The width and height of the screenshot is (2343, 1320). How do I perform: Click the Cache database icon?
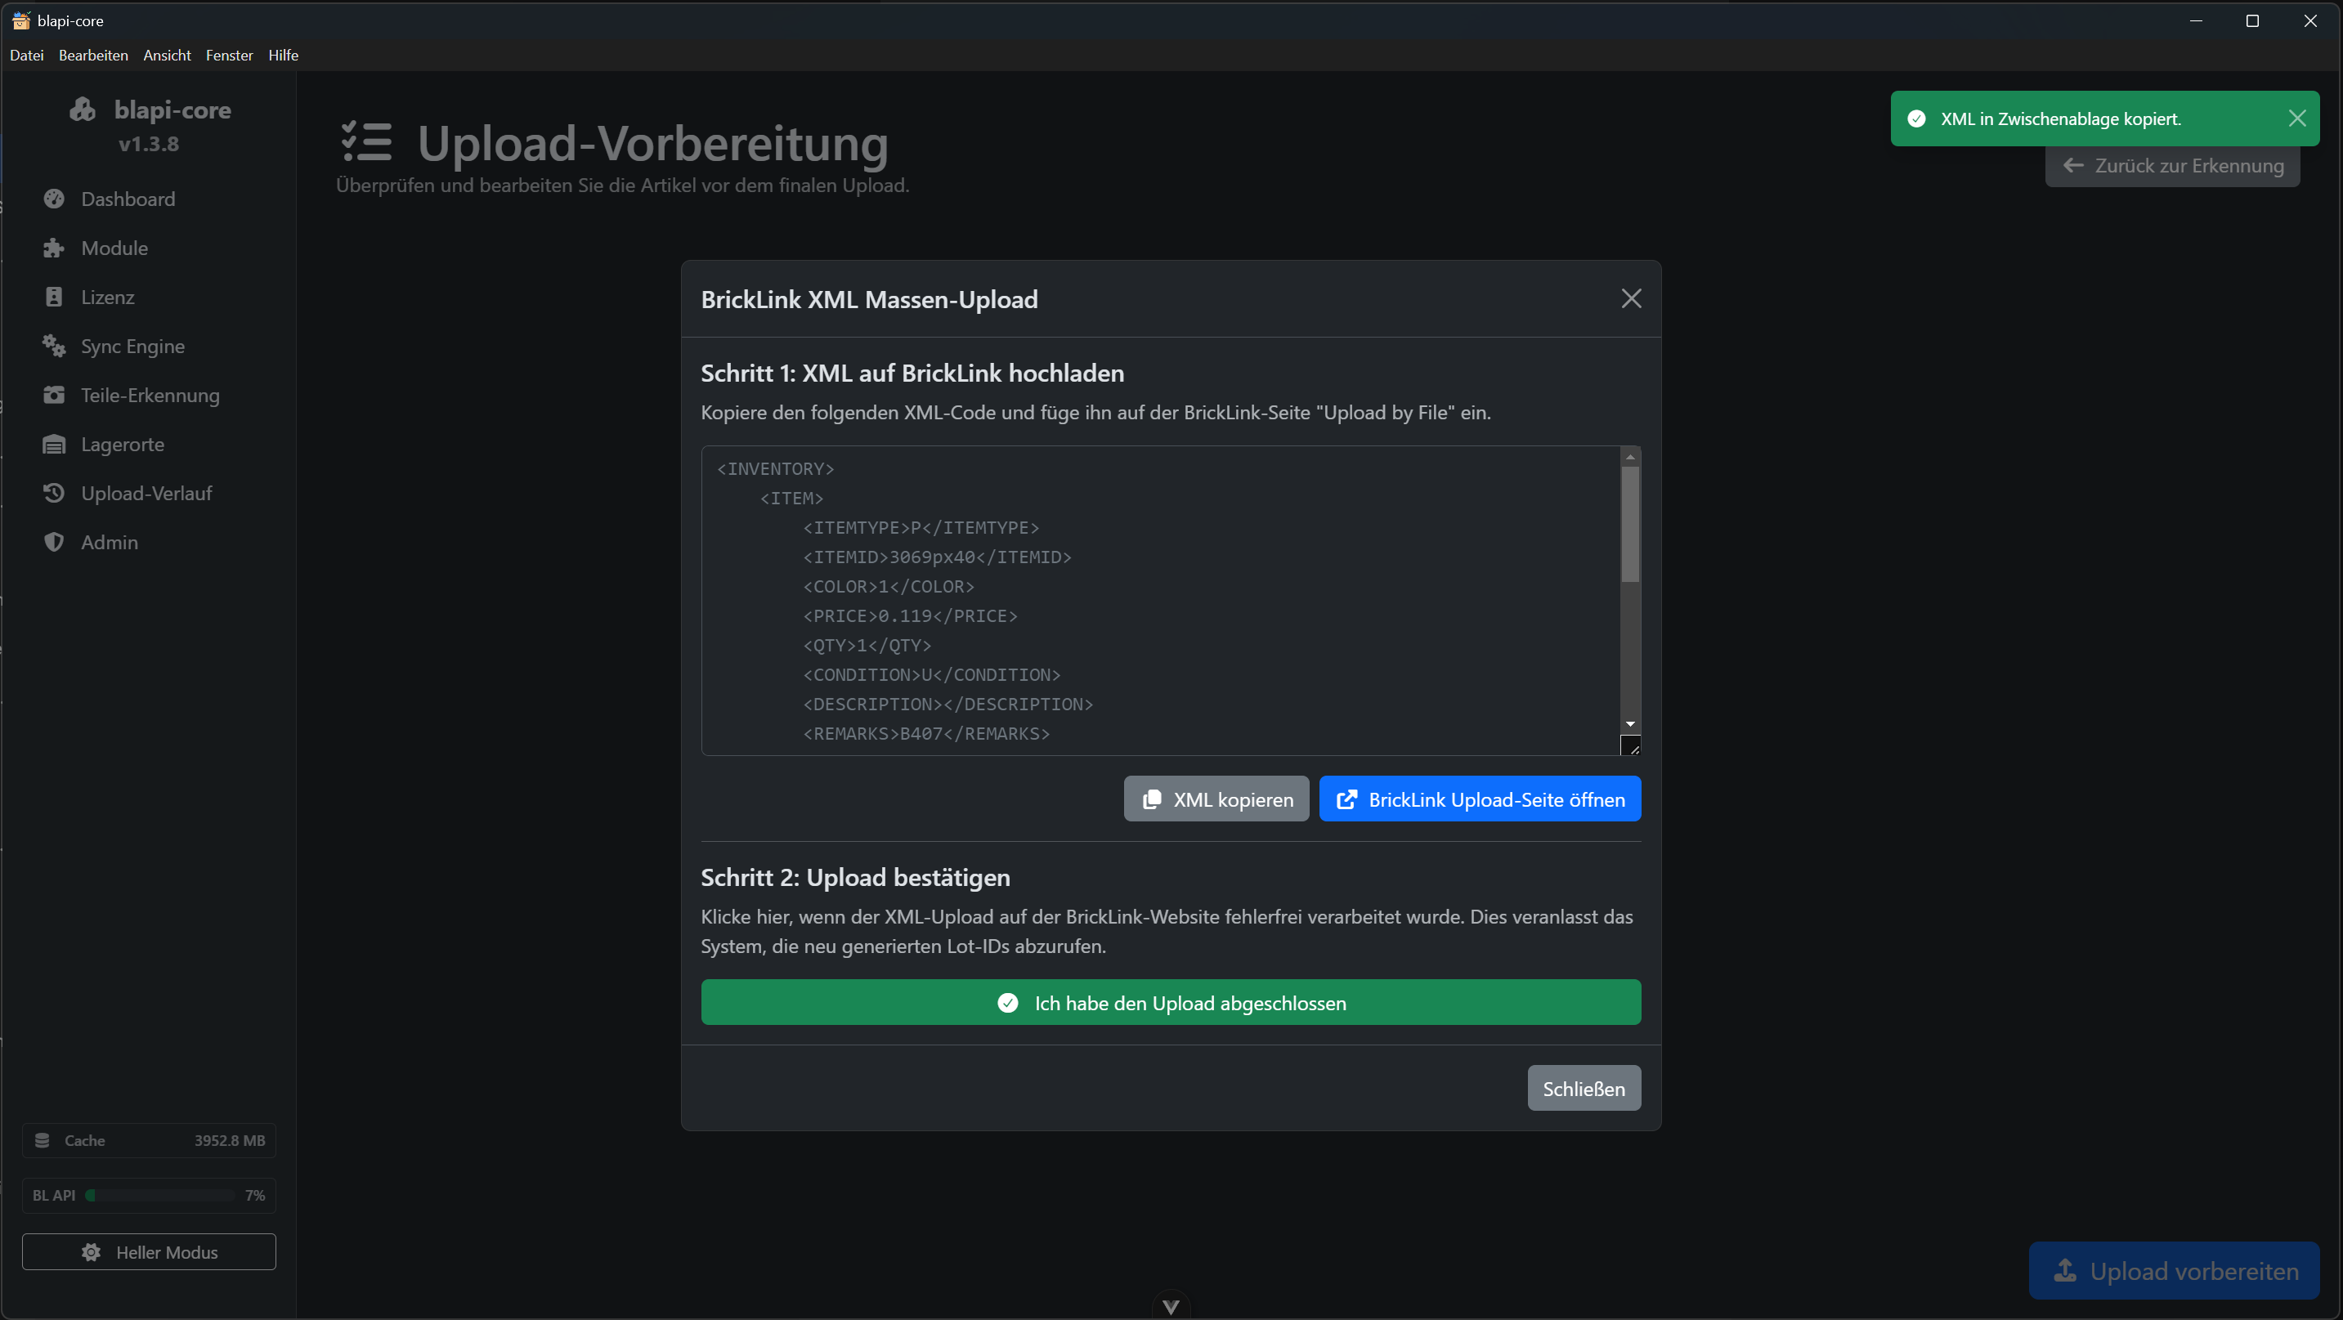[42, 1141]
